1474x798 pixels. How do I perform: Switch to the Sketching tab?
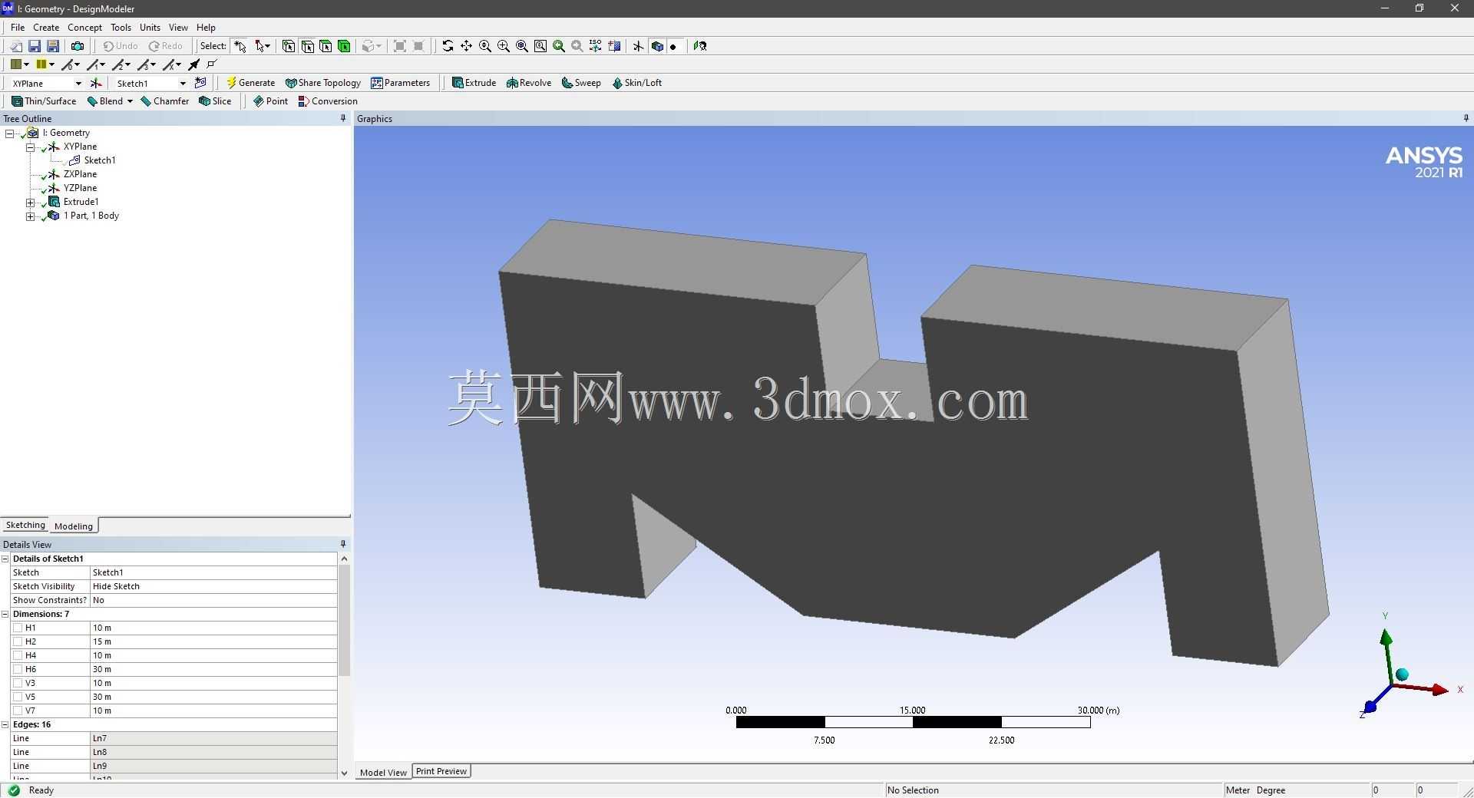point(25,525)
